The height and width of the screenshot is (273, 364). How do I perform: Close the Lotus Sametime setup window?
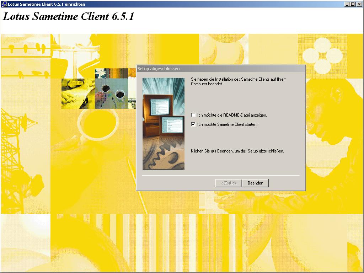[x=359, y=4]
